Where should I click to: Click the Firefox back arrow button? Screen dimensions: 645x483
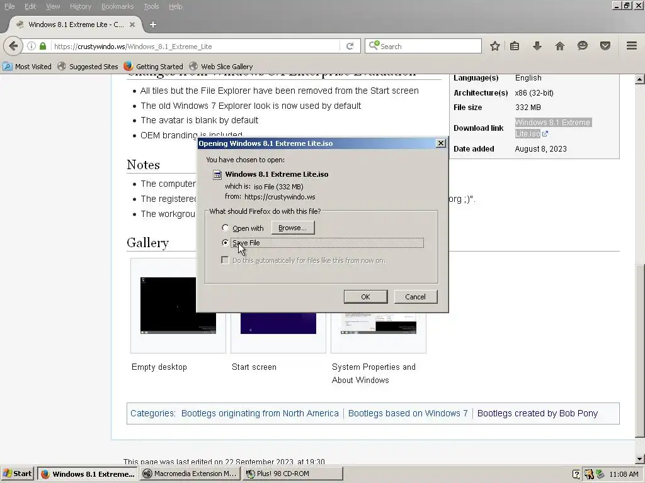[13, 46]
